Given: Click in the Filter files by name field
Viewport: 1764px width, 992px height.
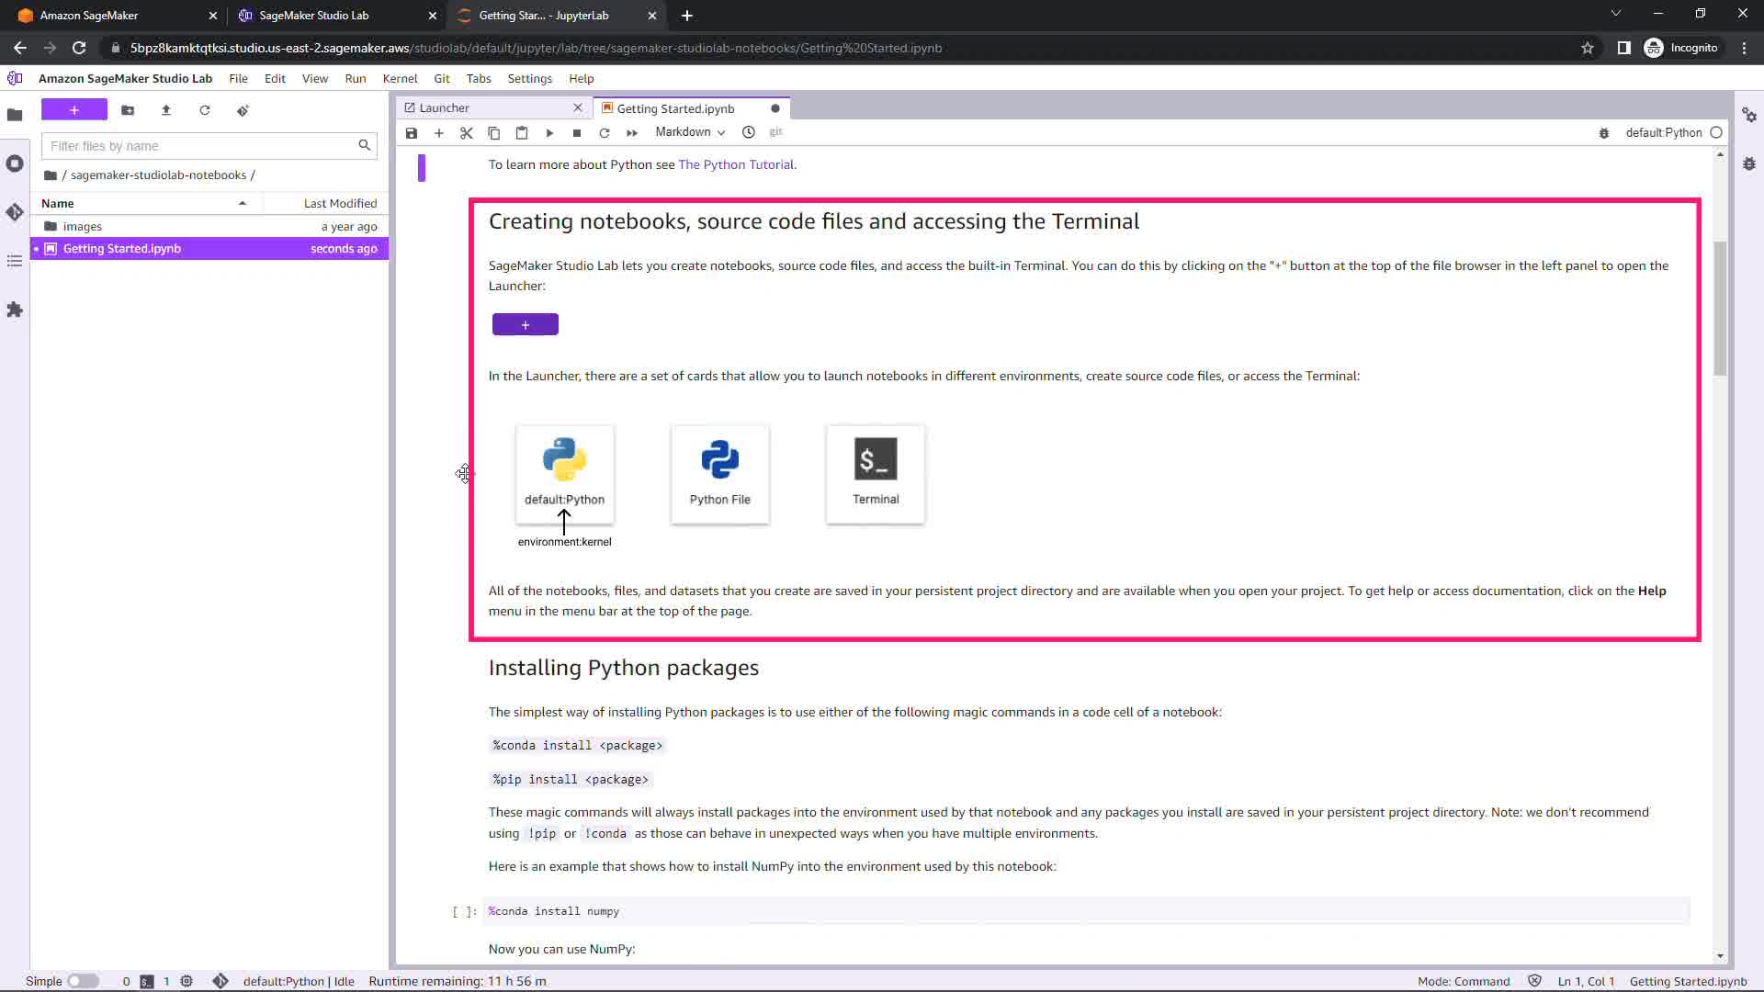Looking at the screenshot, I should (x=202, y=146).
